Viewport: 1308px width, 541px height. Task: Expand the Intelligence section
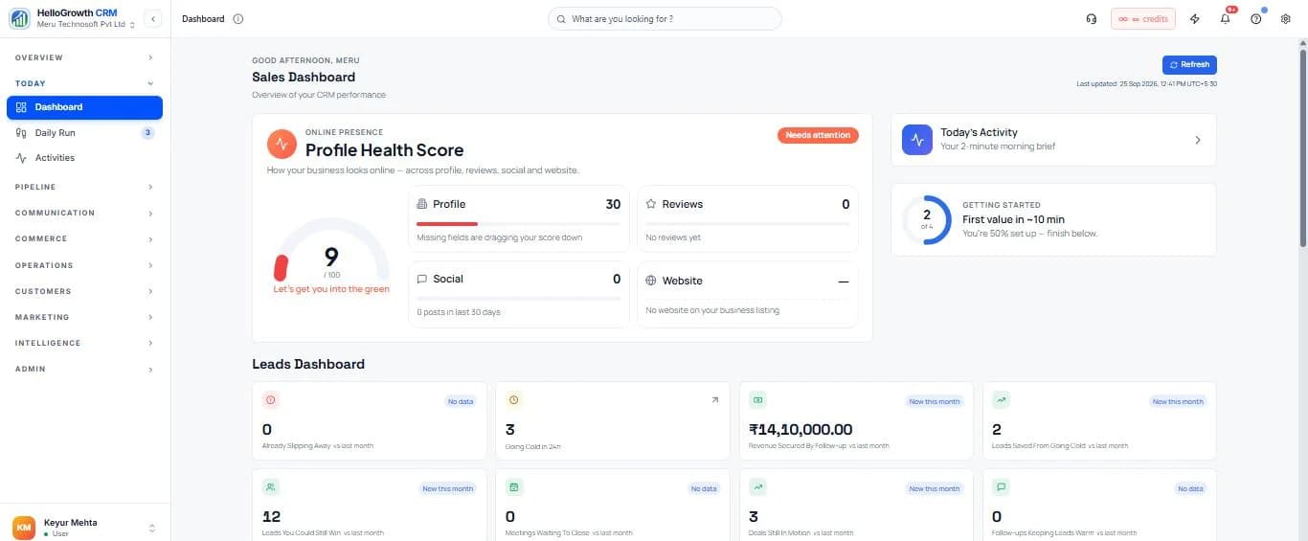click(84, 343)
